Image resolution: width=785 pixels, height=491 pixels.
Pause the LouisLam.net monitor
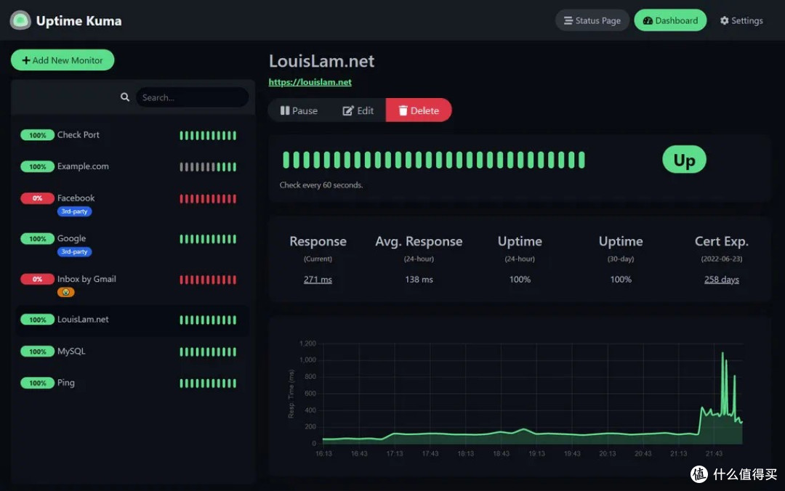pyautogui.click(x=299, y=110)
